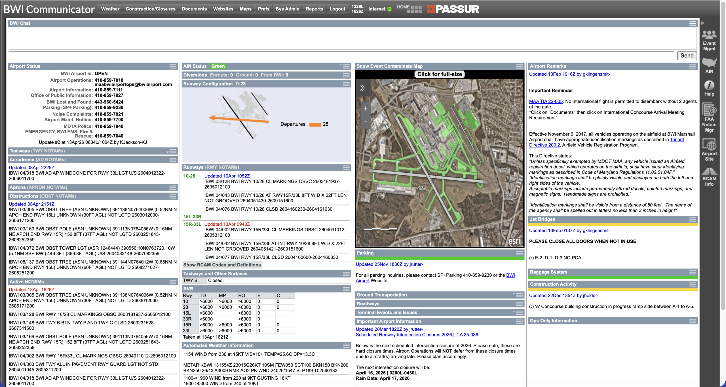Click the chat message input field
726x387 pixels.
(x=341, y=55)
